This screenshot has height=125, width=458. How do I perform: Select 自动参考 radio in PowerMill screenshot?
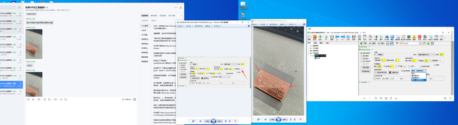coord(361,56)
